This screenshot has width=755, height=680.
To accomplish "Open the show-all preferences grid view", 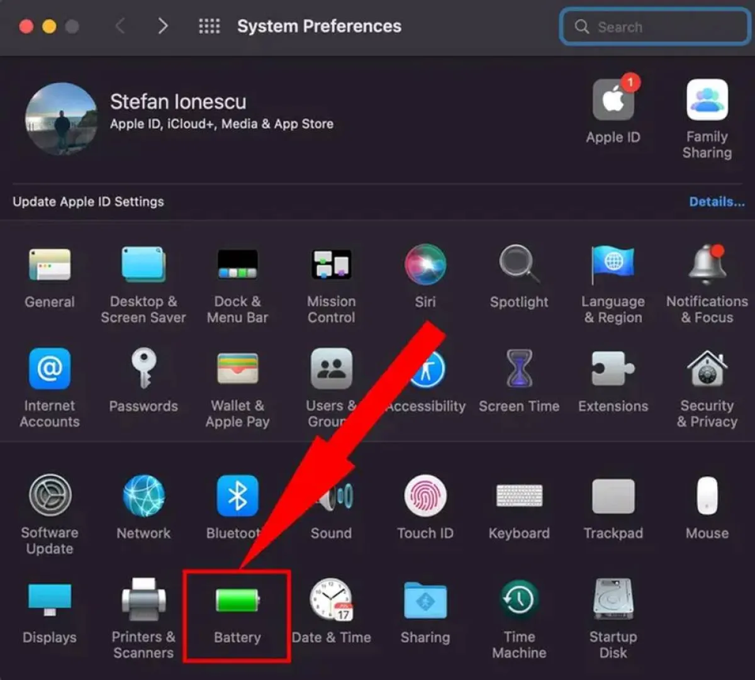I will point(209,26).
